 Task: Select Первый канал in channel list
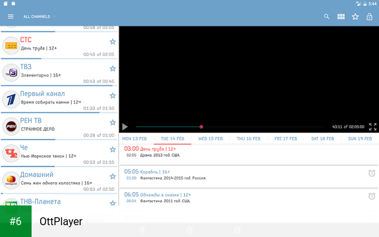(x=43, y=93)
